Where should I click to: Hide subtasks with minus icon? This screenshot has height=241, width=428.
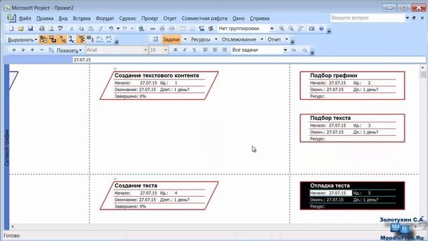point(41,50)
